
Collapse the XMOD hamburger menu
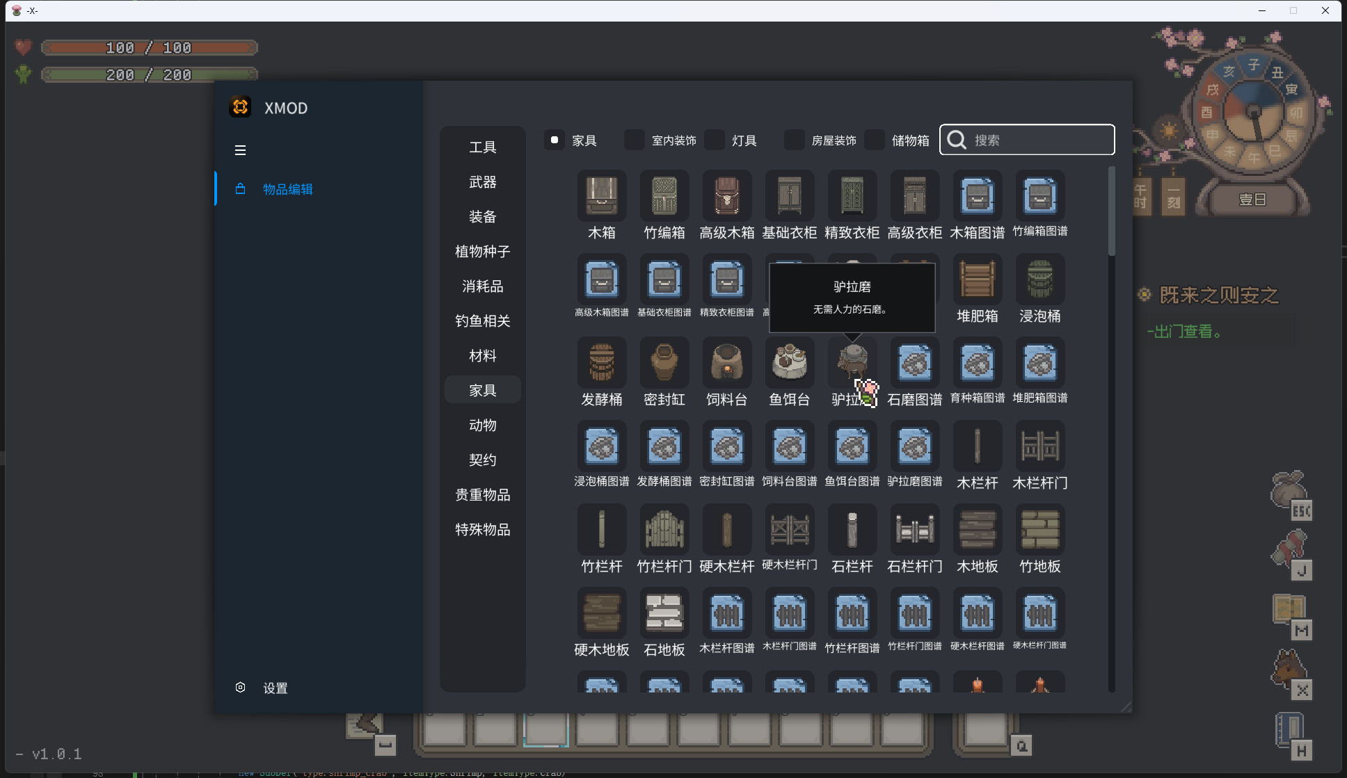pos(240,150)
